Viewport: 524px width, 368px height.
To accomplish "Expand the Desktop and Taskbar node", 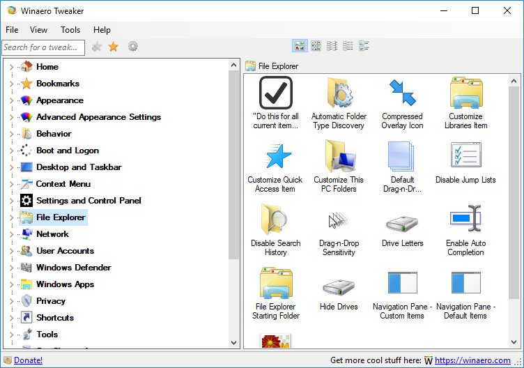I will pos(11,167).
